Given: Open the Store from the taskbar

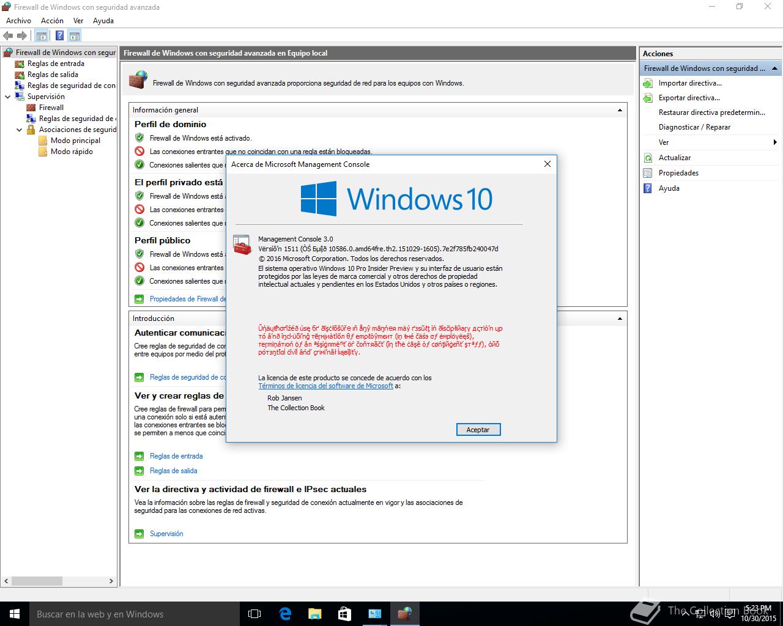Looking at the screenshot, I should (344, 614).
